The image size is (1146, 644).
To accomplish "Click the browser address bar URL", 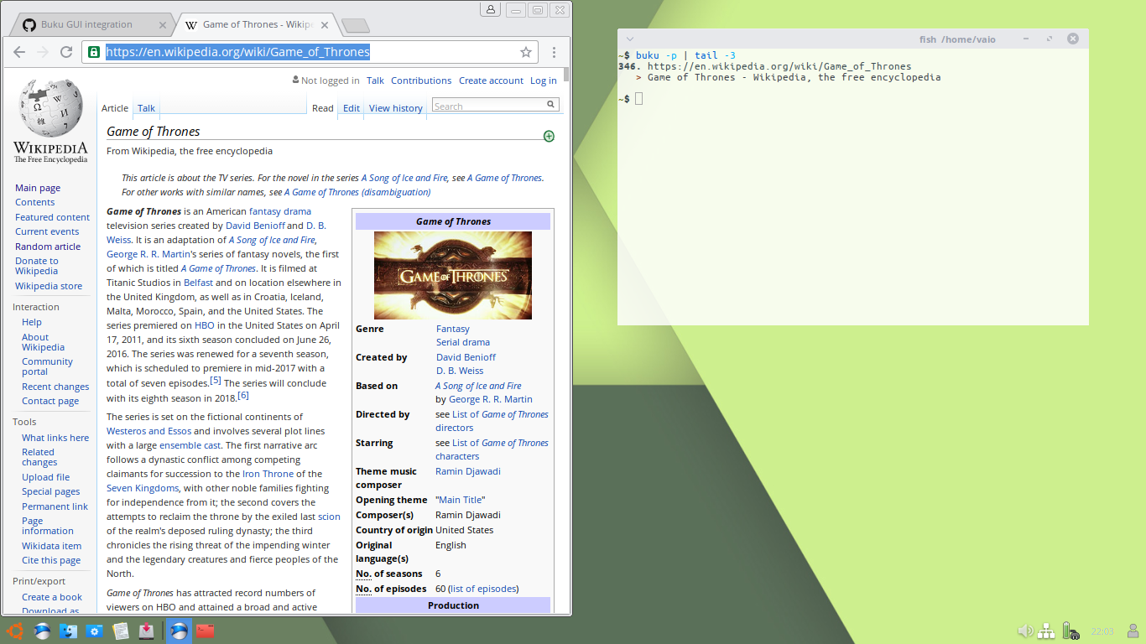I will click(237, 52).
